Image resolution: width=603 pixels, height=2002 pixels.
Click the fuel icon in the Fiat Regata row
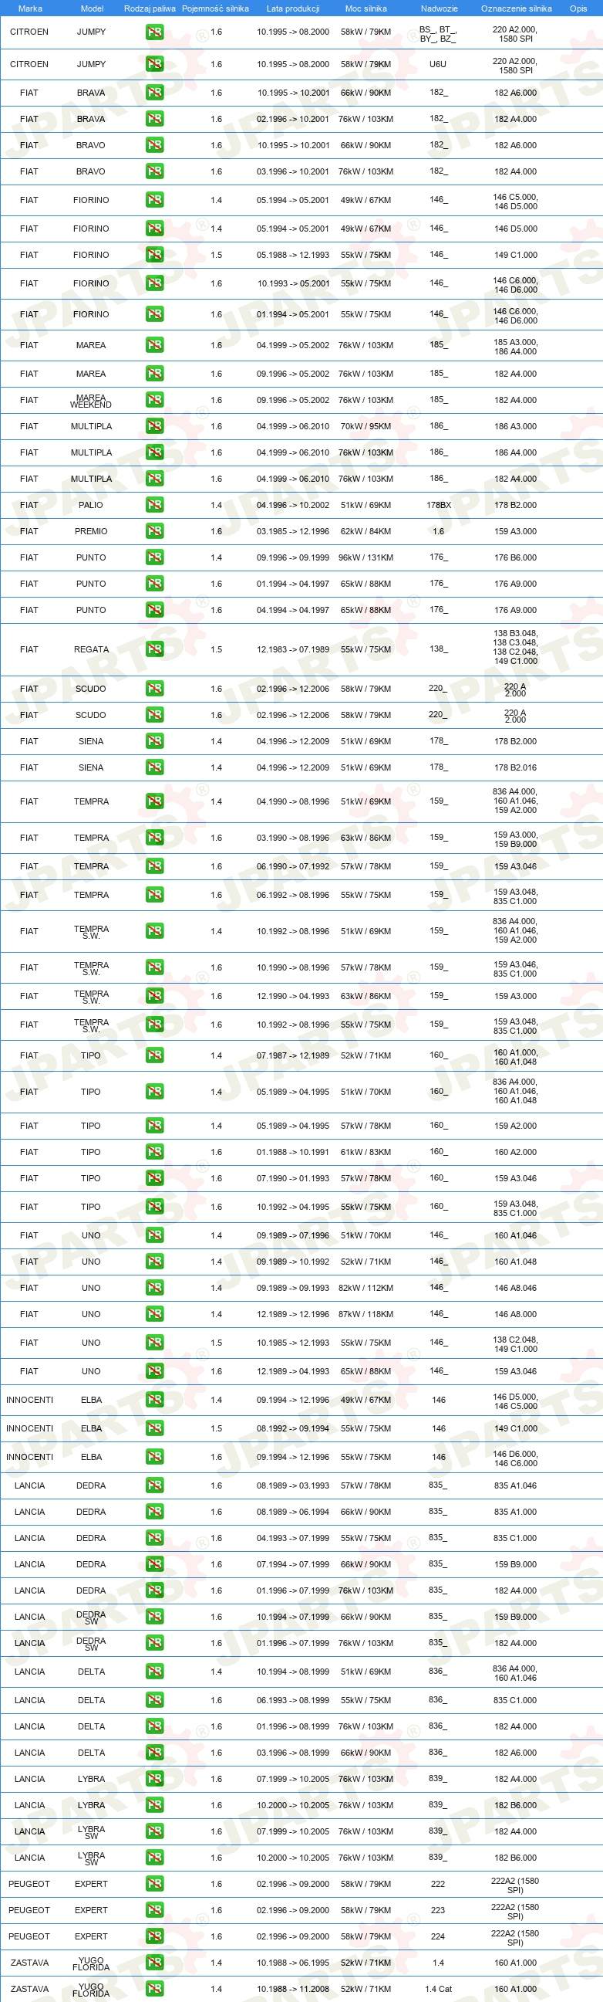154,650
